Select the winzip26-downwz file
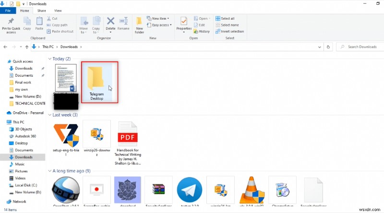This screenshot has width=384, height=213. point(97,138)
